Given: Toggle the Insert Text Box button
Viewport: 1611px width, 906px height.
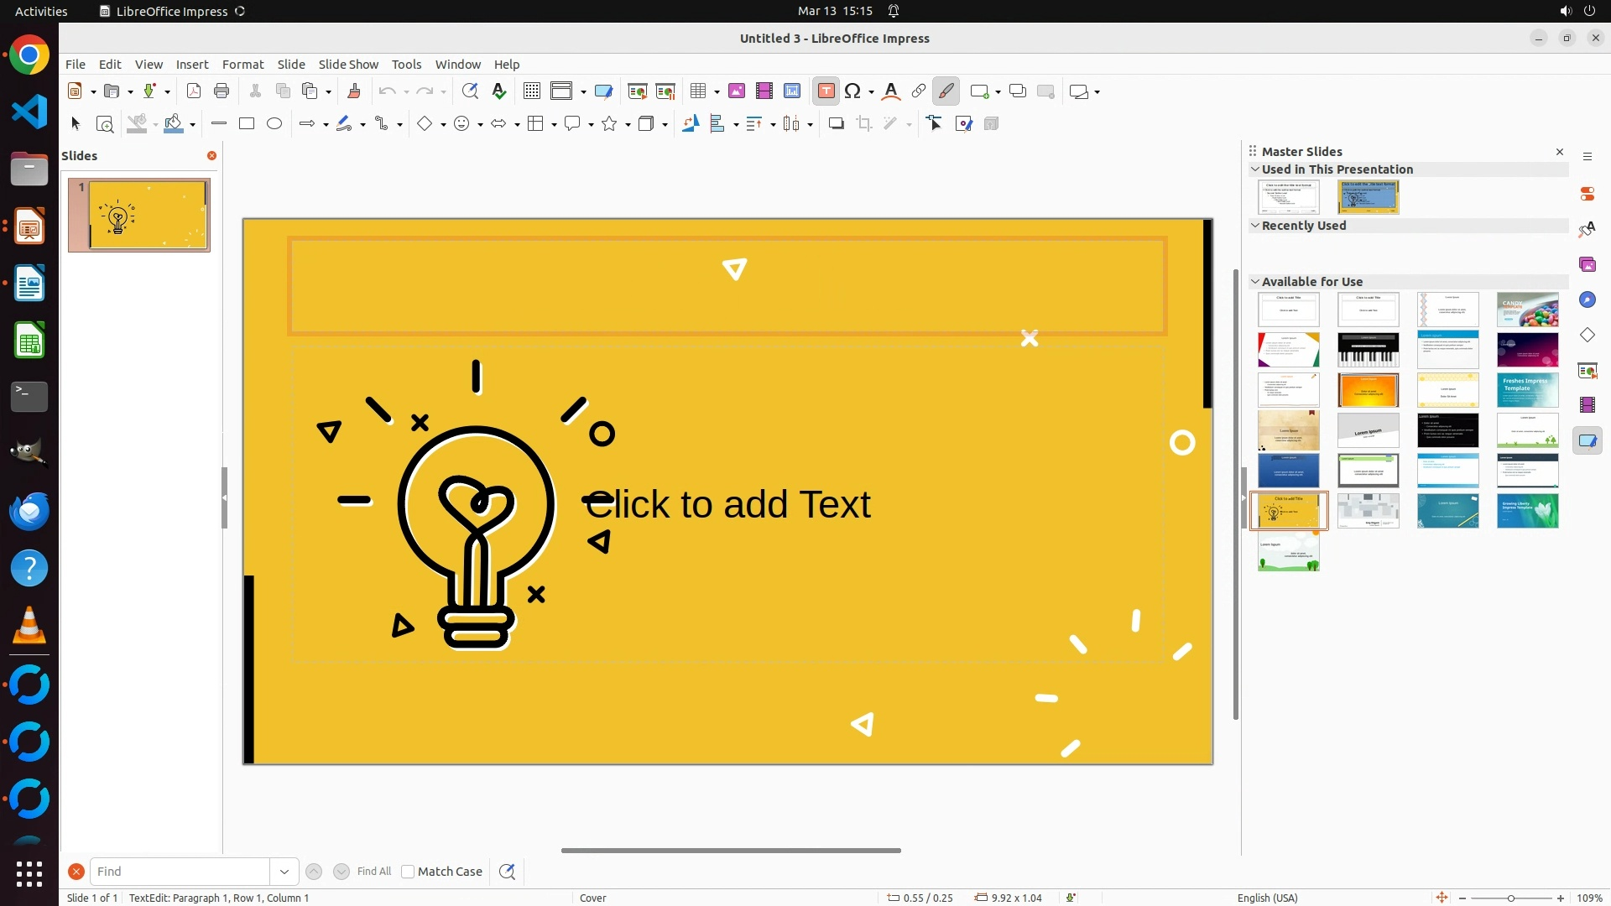Looking at the screenshot, I should pos(826,91).
